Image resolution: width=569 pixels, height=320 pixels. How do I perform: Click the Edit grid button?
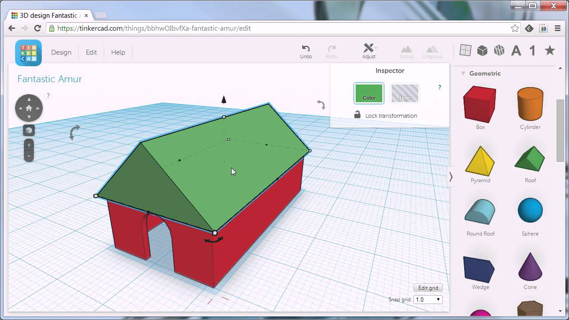pyautogui.click(x=428, y=288)
